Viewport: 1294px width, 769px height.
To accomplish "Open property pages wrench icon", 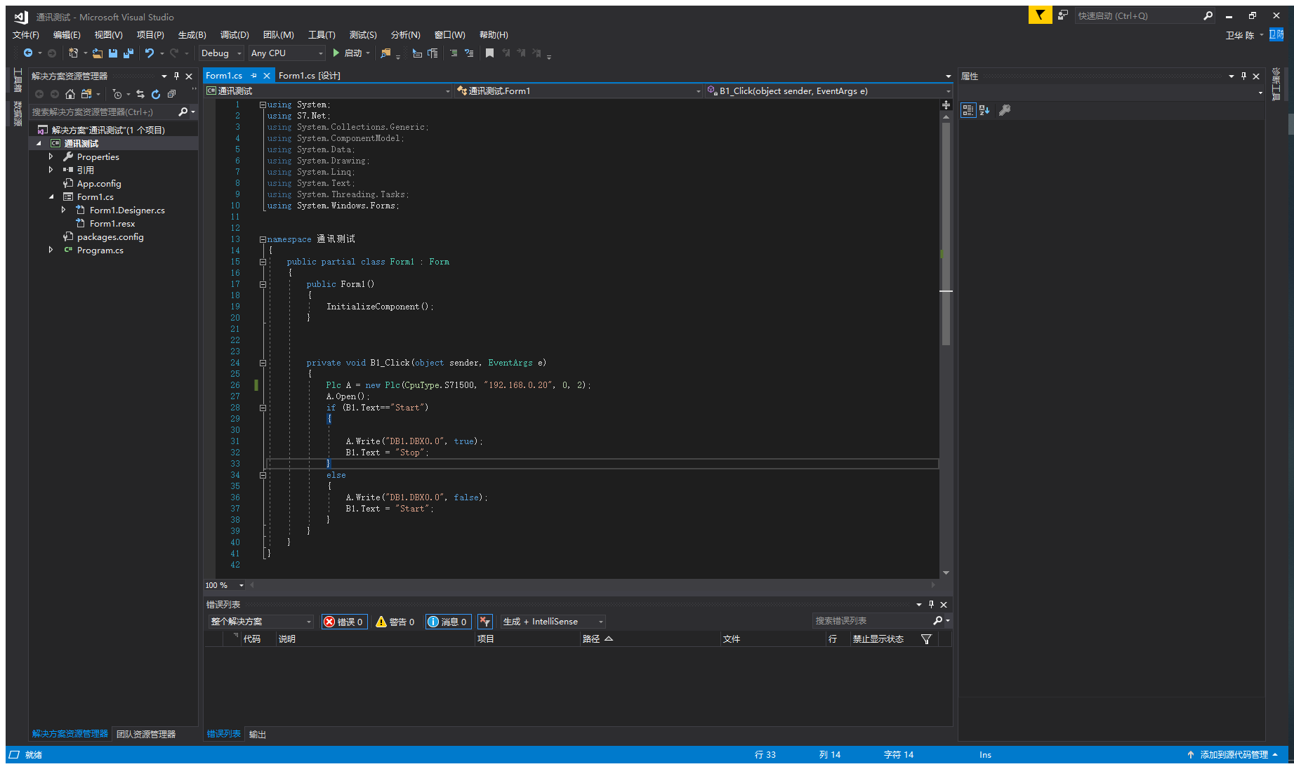I will pyautogui.click(x=1005, y=110).
